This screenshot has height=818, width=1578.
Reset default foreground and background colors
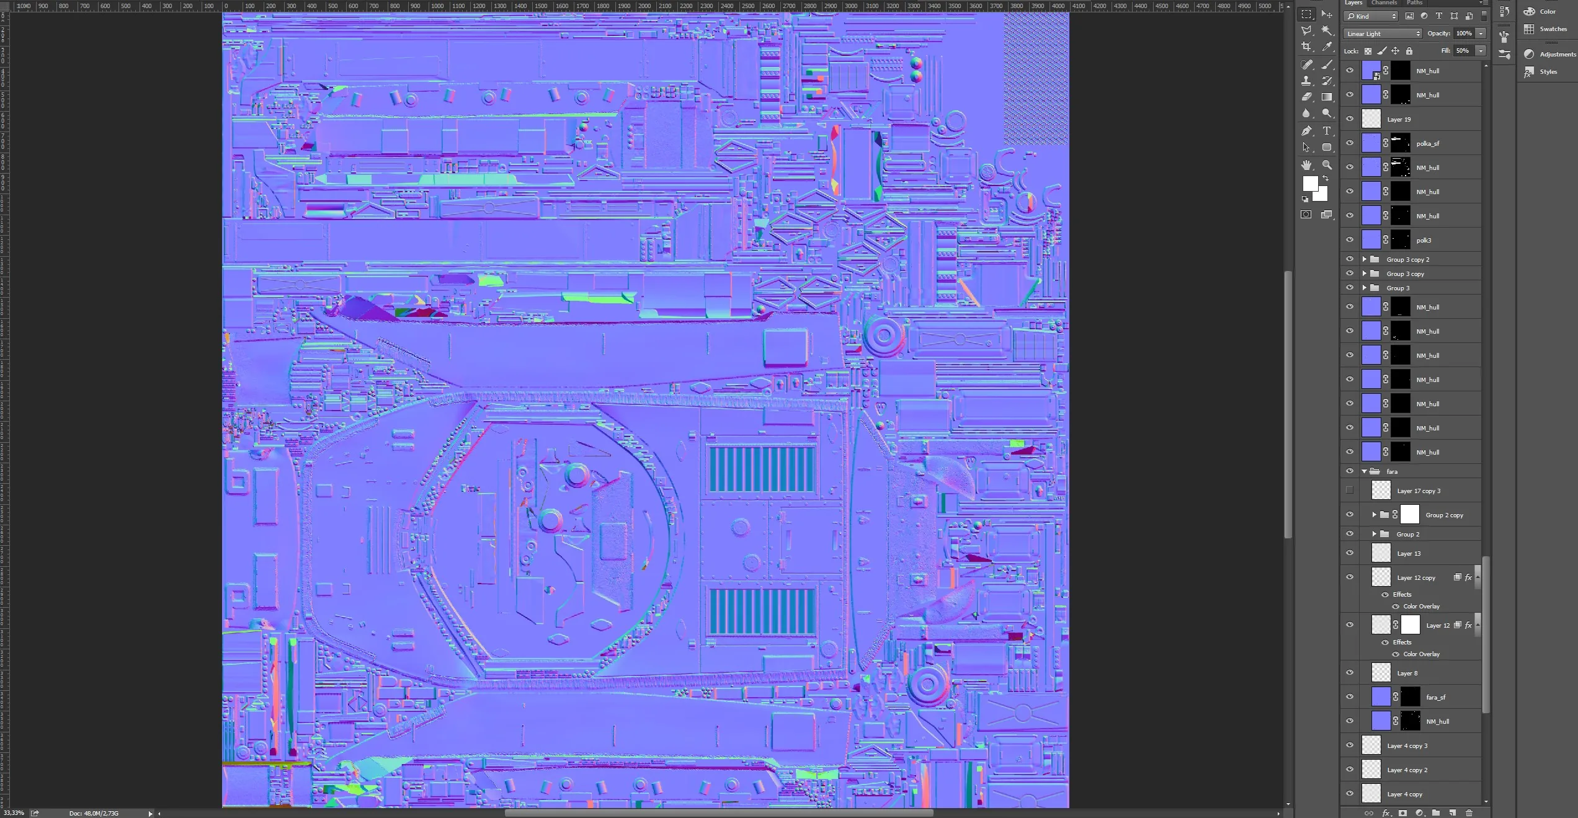(1305, 199)
